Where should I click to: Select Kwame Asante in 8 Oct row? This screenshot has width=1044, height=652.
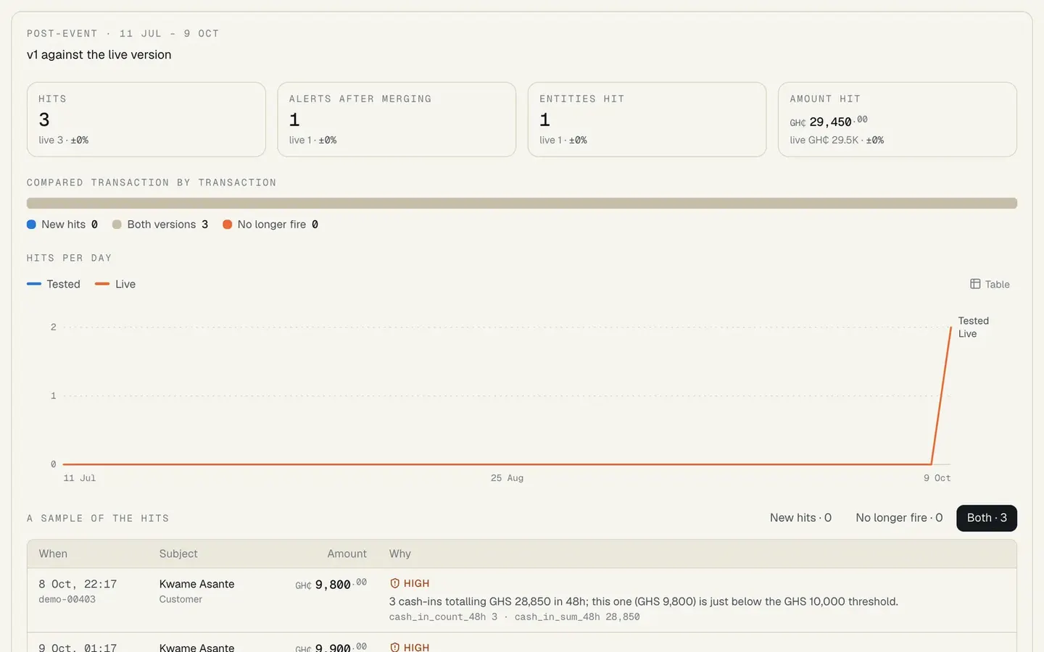coord(196,584)
